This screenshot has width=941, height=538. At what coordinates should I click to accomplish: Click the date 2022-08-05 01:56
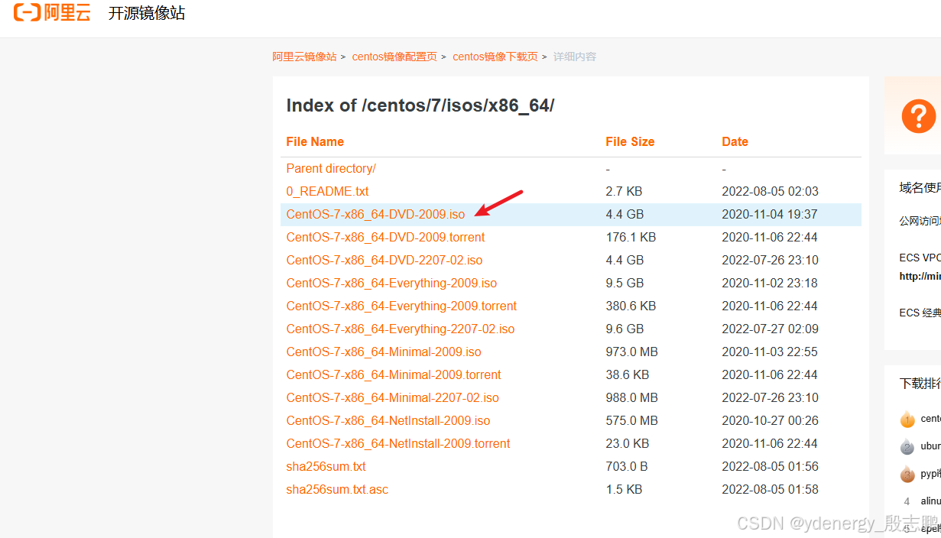770,466
